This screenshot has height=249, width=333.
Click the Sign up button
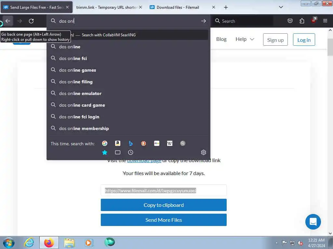click(x=275, y=40)
